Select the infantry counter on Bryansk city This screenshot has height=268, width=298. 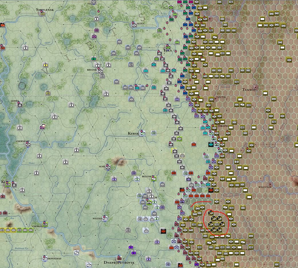[x=100, y=71]
